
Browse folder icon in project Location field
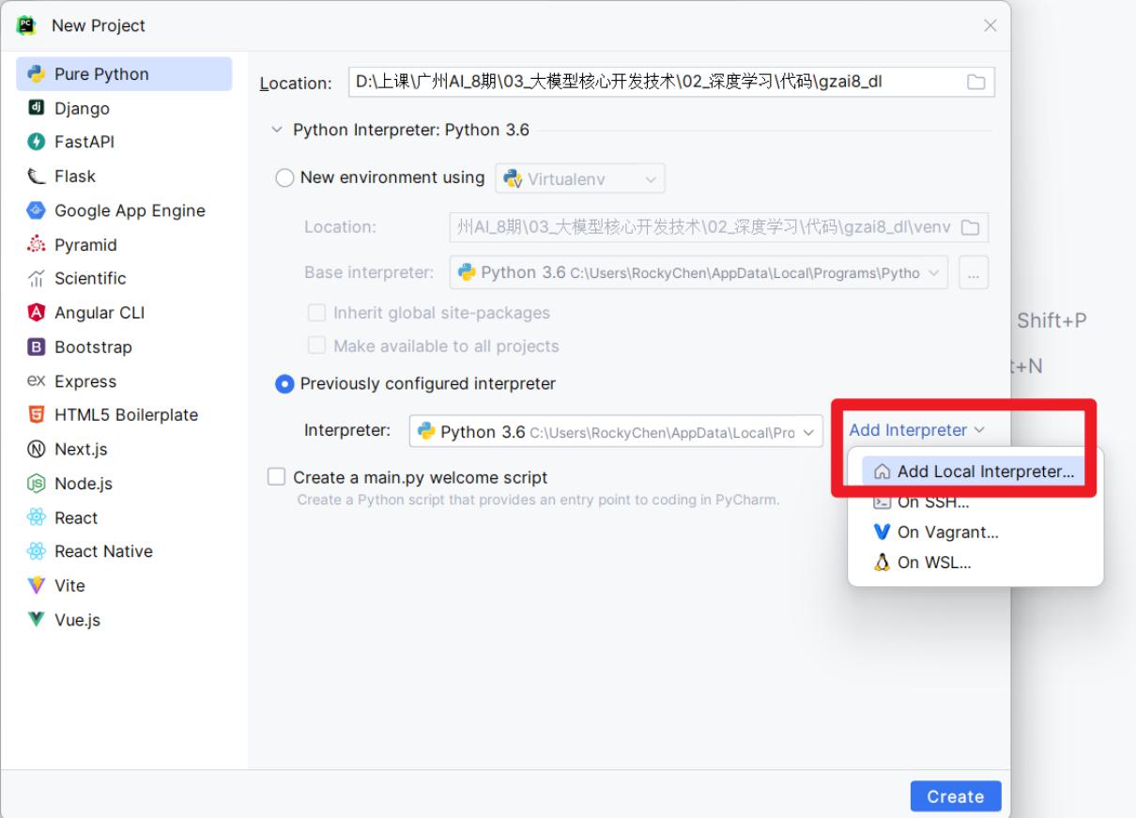click(x=975, y=83)
